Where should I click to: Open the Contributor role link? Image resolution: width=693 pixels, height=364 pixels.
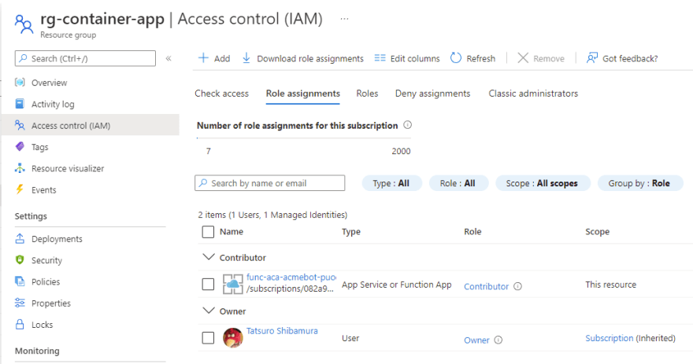[x=486, y=286]
